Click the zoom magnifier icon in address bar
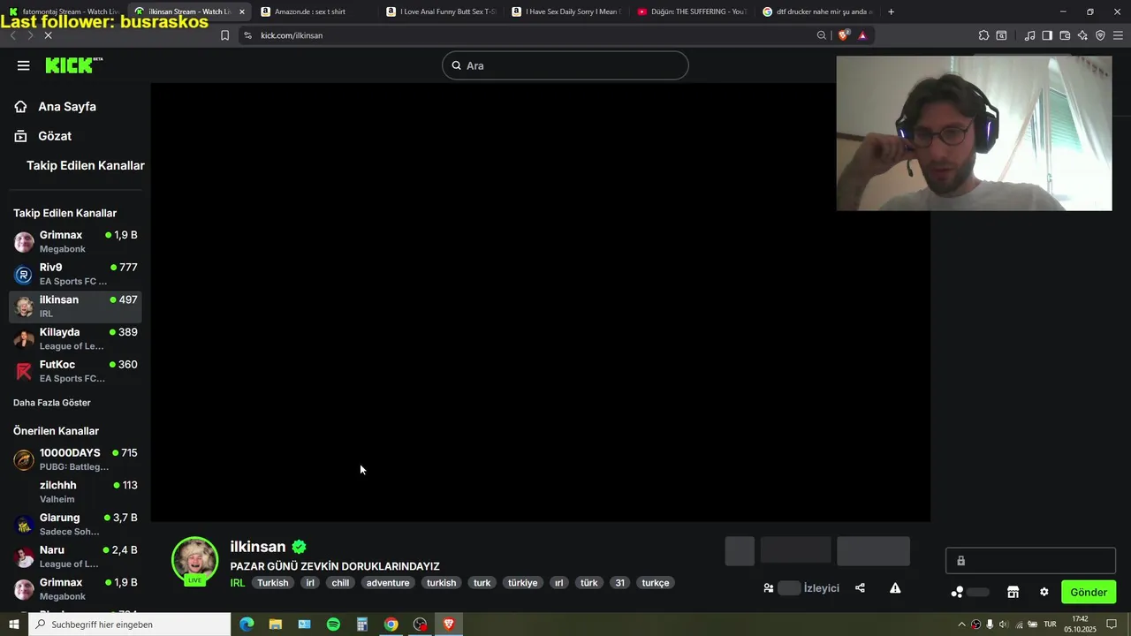Viewport: 1131px width, 636px height. pos(822,35)
